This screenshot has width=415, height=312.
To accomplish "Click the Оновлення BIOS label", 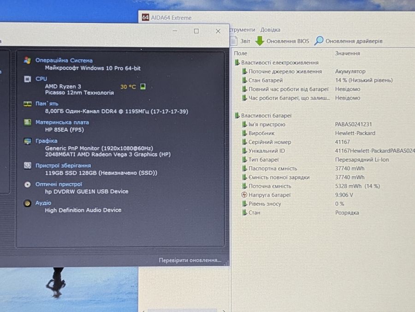I will 288,41.
